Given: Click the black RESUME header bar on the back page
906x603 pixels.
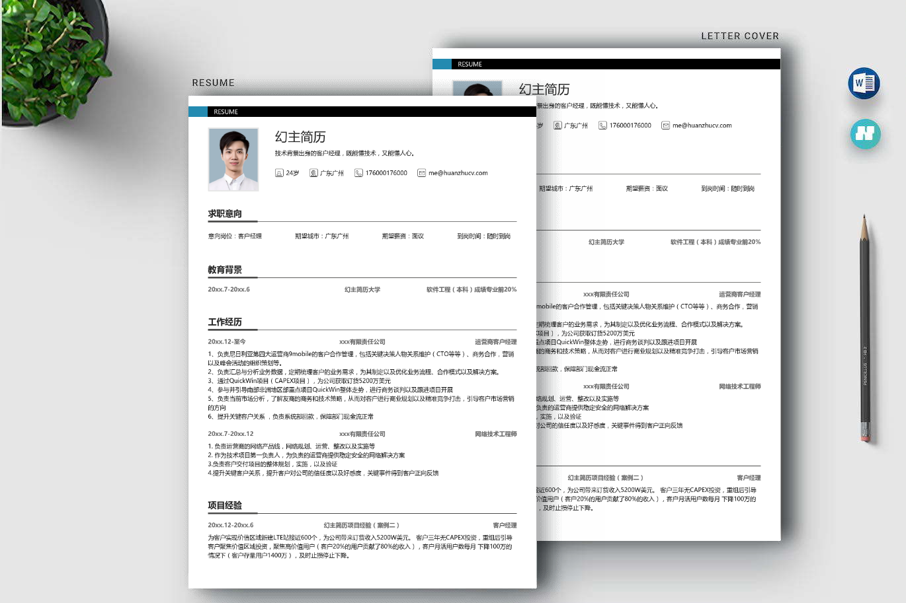Looking at the screenshot, I should tap(616, 64).
